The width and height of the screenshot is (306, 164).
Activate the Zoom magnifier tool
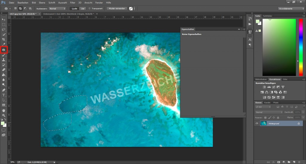pyautogui.click(x=4, y=115)
